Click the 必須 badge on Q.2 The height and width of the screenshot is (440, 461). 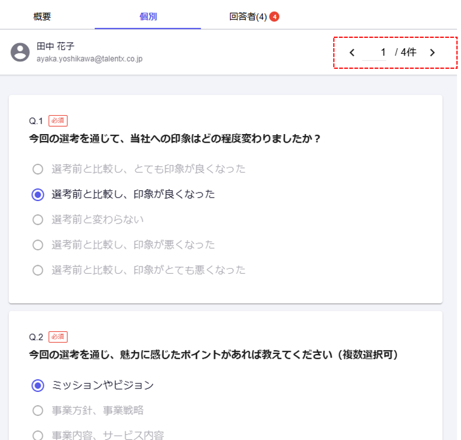point(58,336)
